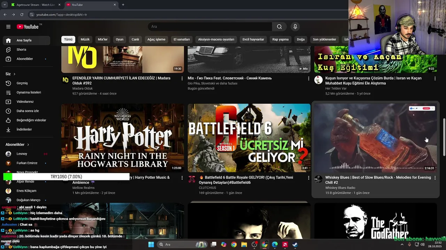Open Abonelikler feed in the sidebar
This screenshot has height=250, width=446.
tap(26, 59)
